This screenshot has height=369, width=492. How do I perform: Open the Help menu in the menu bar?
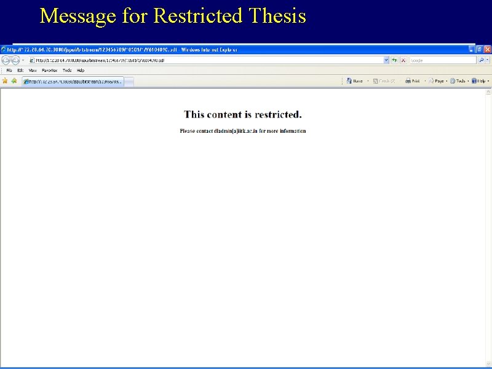pos(81,70)
